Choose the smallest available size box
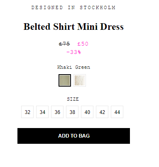The height and width of the screenshot is (167, 159). tap(27, 112)
